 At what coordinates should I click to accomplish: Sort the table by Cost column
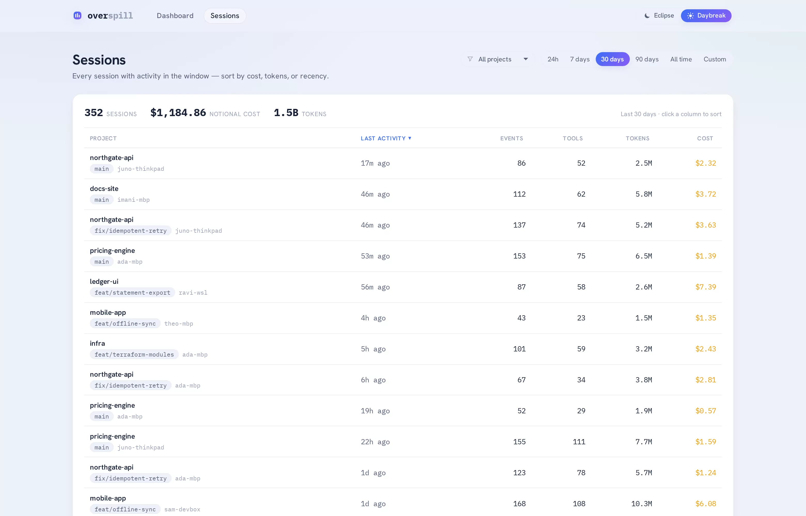pos(705,138)
